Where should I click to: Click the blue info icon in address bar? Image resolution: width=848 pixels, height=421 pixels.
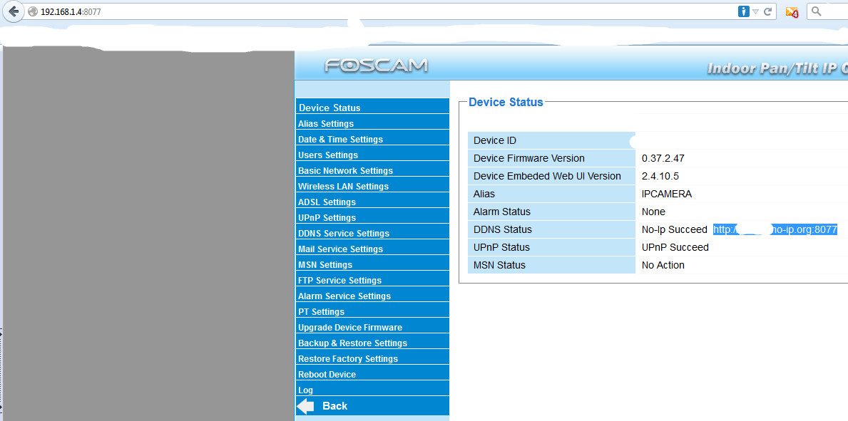point(743,11)
